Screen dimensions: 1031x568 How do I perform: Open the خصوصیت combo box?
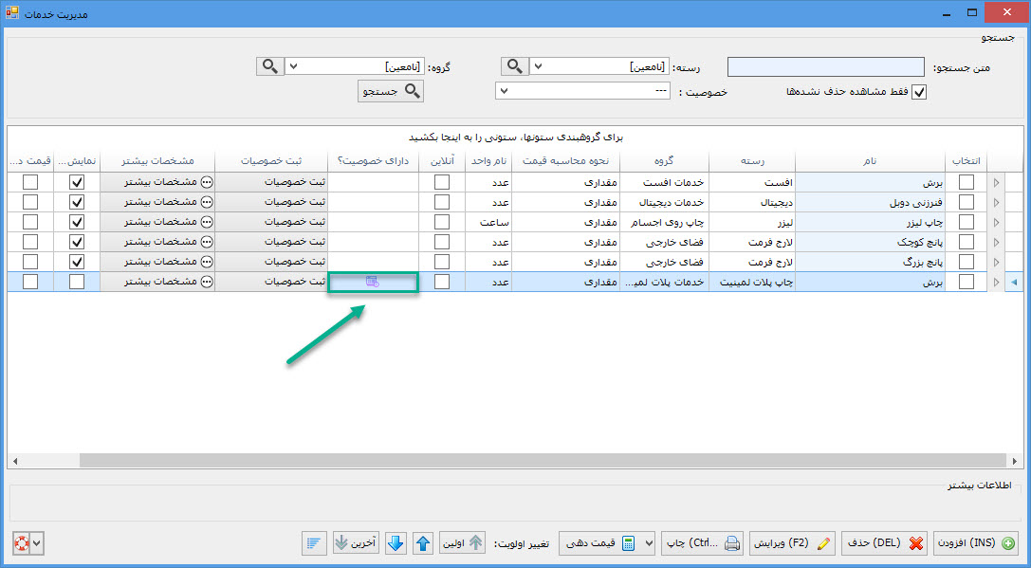(582, 91)
